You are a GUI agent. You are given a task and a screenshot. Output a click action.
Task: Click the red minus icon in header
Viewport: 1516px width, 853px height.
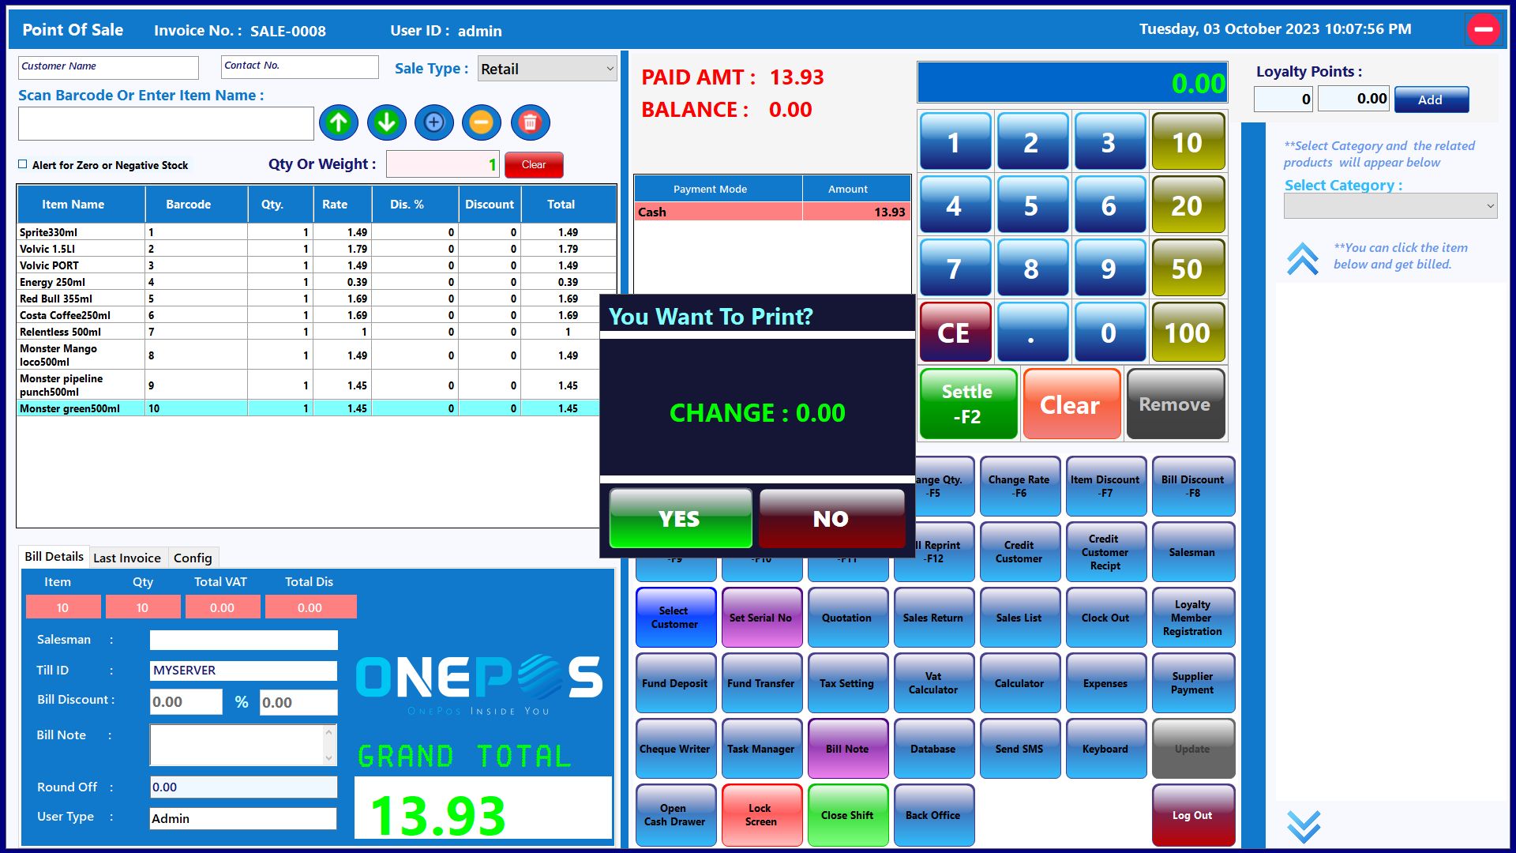pos(1483,30)
